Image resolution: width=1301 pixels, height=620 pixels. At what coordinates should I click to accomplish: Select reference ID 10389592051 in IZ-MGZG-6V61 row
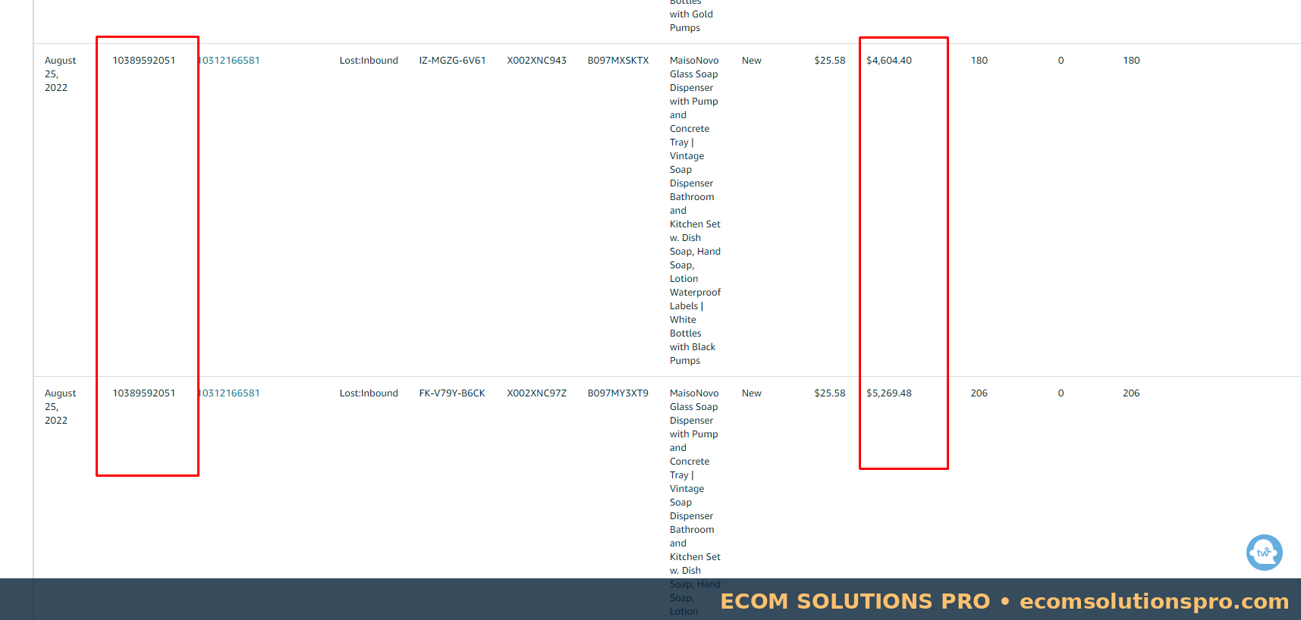[144, 61]
